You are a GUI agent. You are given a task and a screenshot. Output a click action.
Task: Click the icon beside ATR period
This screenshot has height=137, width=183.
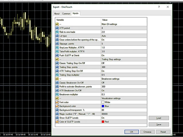click(x=57, y=28)
